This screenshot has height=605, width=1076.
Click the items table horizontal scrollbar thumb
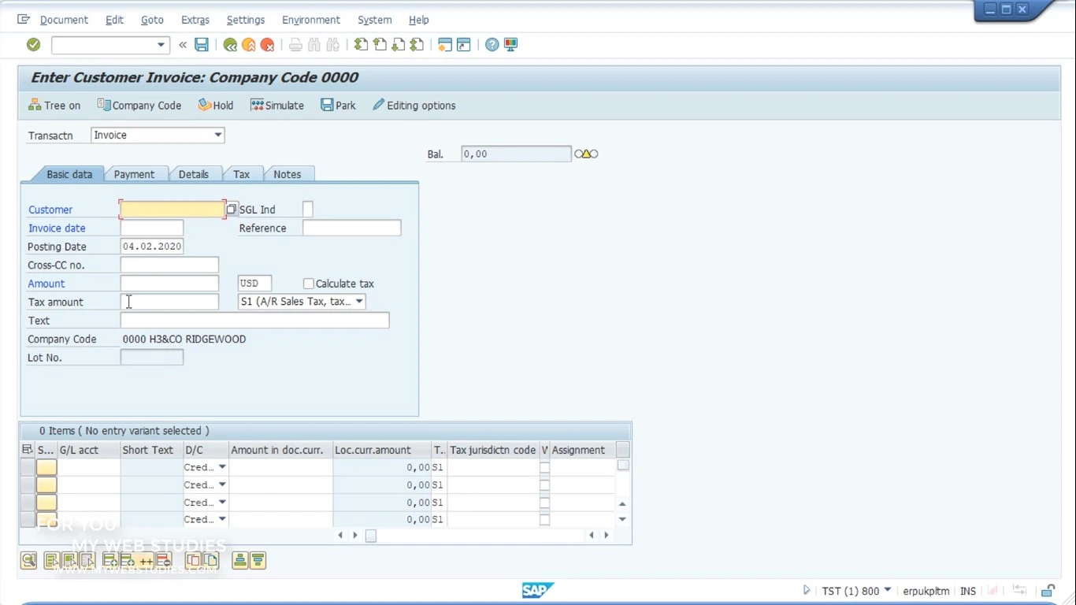click(371, 536)
